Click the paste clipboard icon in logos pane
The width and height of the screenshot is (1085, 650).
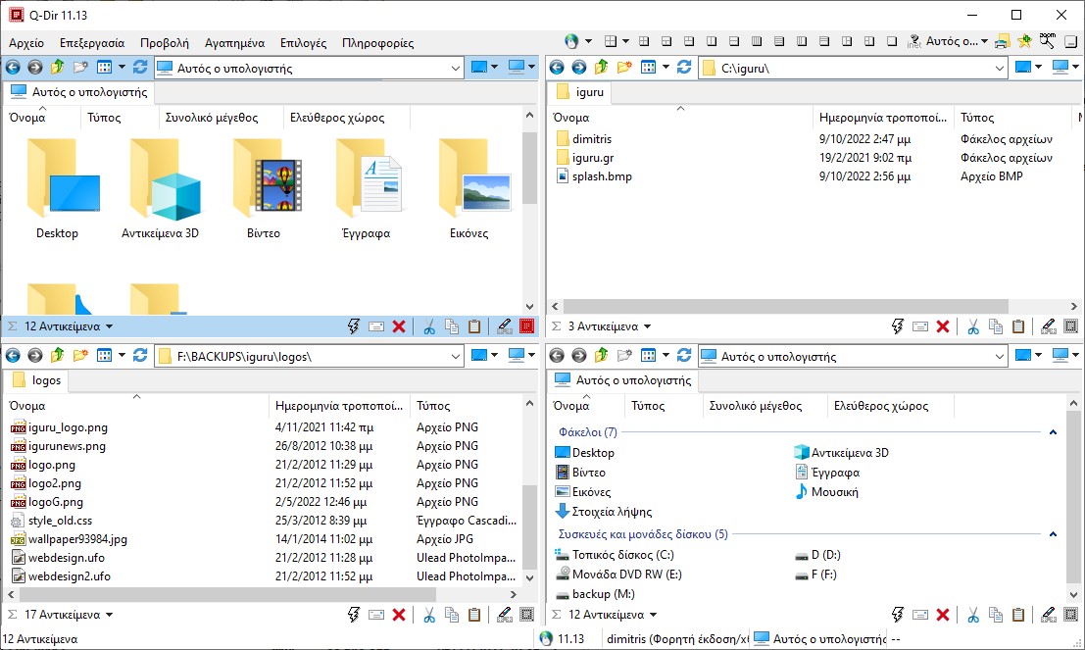click(x=474, y=615)
